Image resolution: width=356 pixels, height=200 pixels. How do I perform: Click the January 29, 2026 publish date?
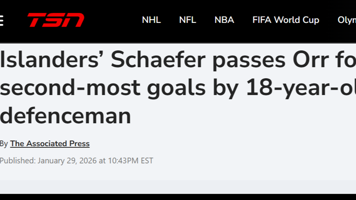point(67,161)
